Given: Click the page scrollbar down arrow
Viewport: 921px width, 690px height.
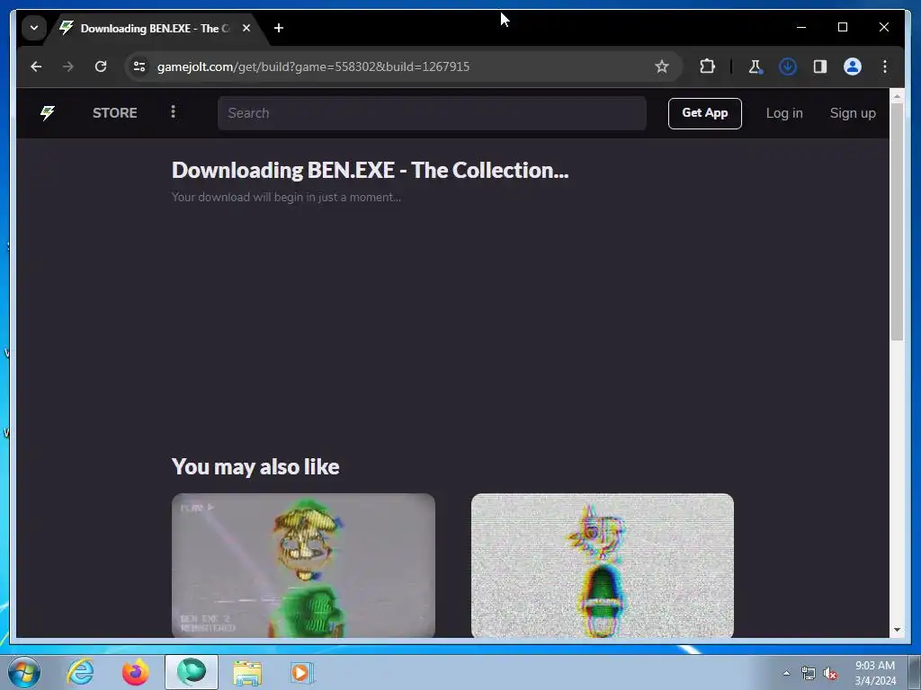Looking at the screenshot, I should click(x=897, y=630).
